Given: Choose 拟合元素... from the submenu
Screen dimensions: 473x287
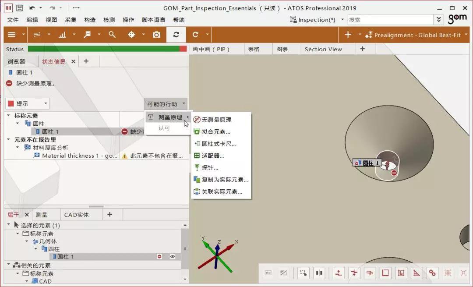Looking at the screenshot, I should [x=221, y=131].
